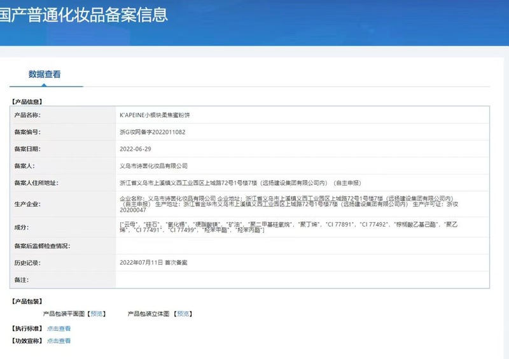The width and height of the screenshot is (509, 359).
Task: Click the 备案人住所地址 row label
Action: click(x=36, y=183)
